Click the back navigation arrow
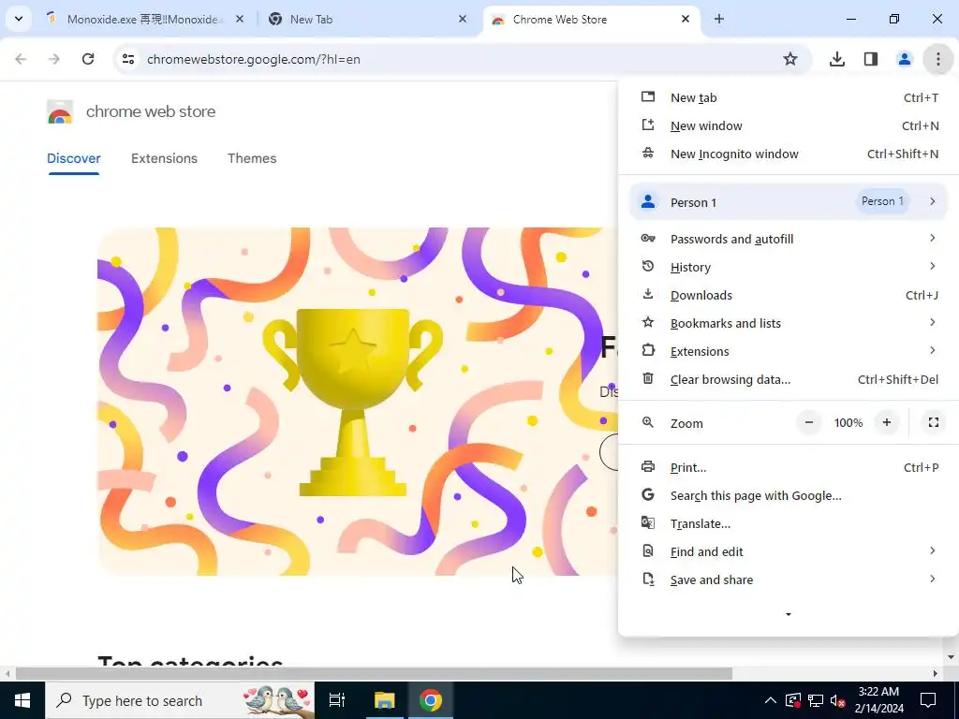This screenshot has width=959, height=719. tap(21, 59)
